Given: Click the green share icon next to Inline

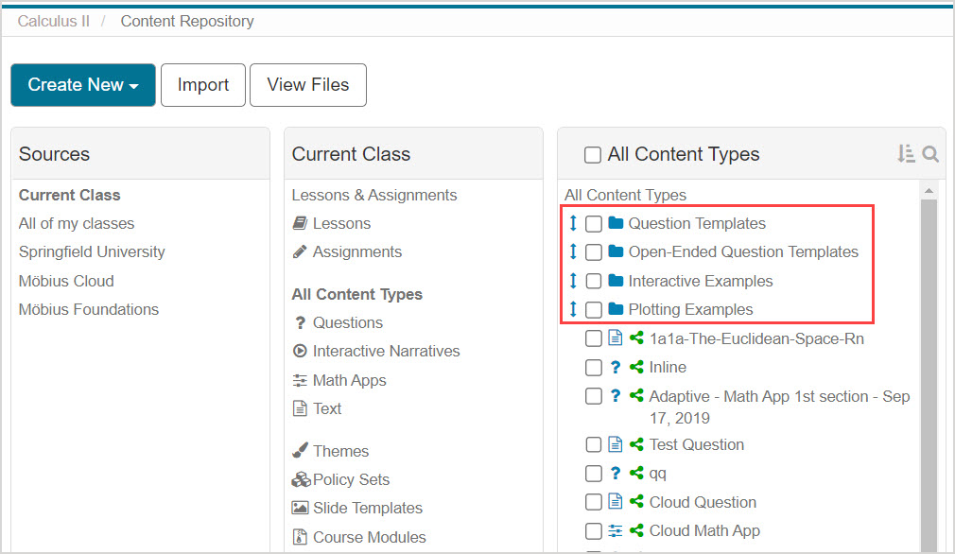Looking at the screenshot, I should click(636, 368).
